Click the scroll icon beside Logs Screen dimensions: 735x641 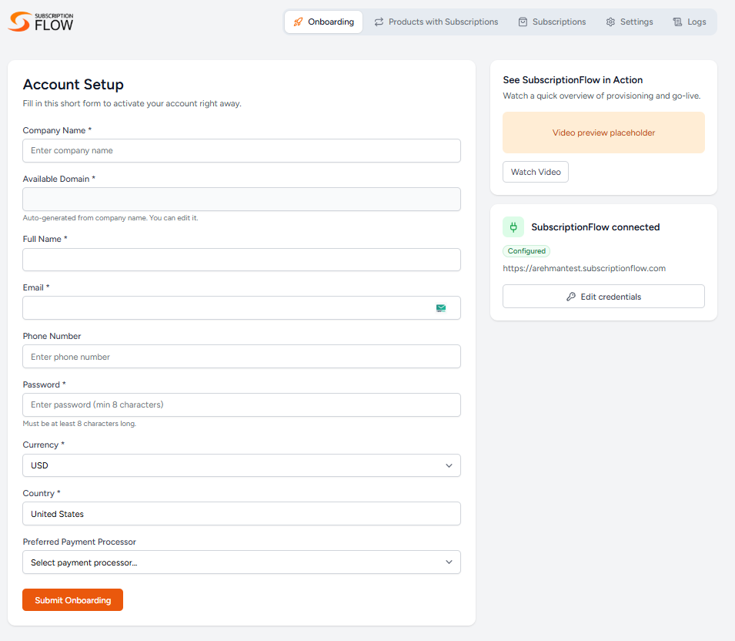[x=677, y=22]
